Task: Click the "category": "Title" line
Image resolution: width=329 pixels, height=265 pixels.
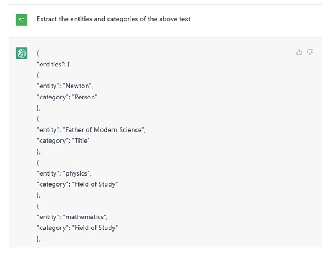Action: click(63, 140)
